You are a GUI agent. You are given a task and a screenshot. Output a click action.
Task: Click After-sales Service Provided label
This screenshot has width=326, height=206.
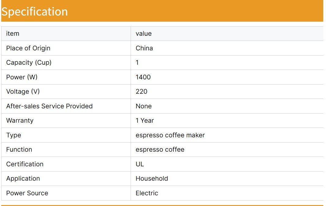49,106
